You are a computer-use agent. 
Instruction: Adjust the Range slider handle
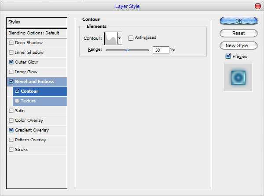point(127,50)
